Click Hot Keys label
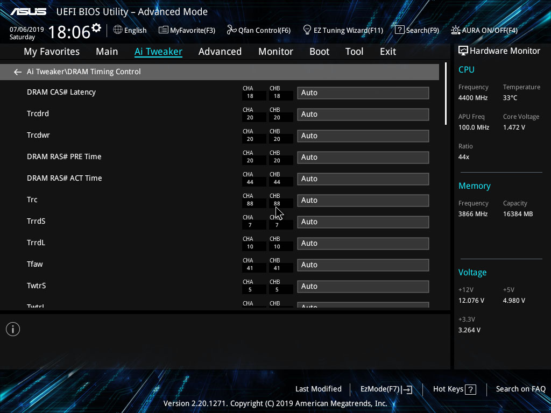 (448, 389)
